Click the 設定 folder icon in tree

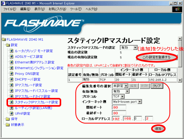coord(8,45)
